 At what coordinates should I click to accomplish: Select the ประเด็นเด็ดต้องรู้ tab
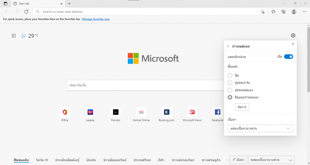click(67, 160)
